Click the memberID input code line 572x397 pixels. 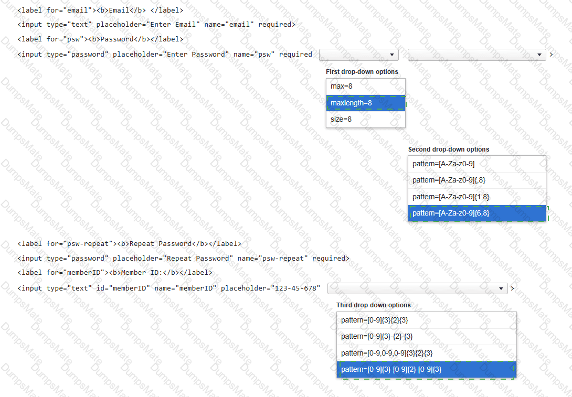pyautogui.click(x=168, y=288)
